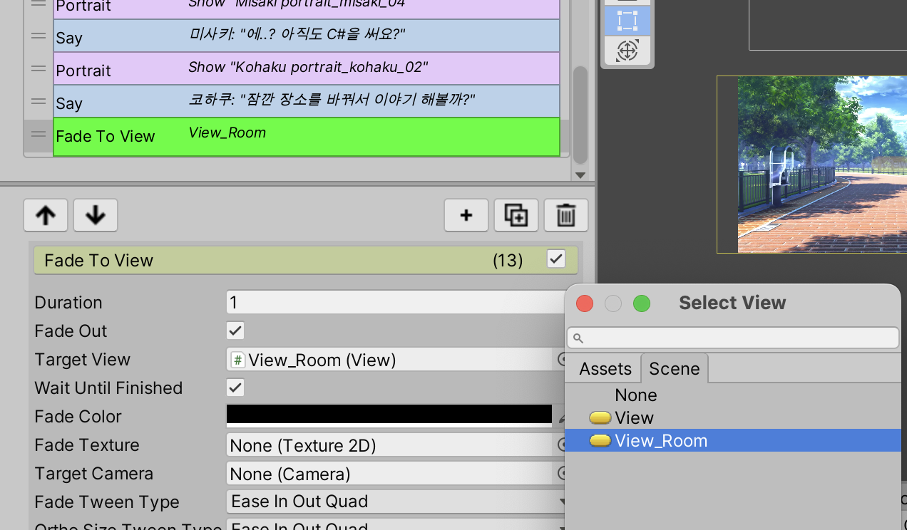Open the Fade Color swatch picker
The width and height of the screenshot is (907, 530).
pos(389,416)
